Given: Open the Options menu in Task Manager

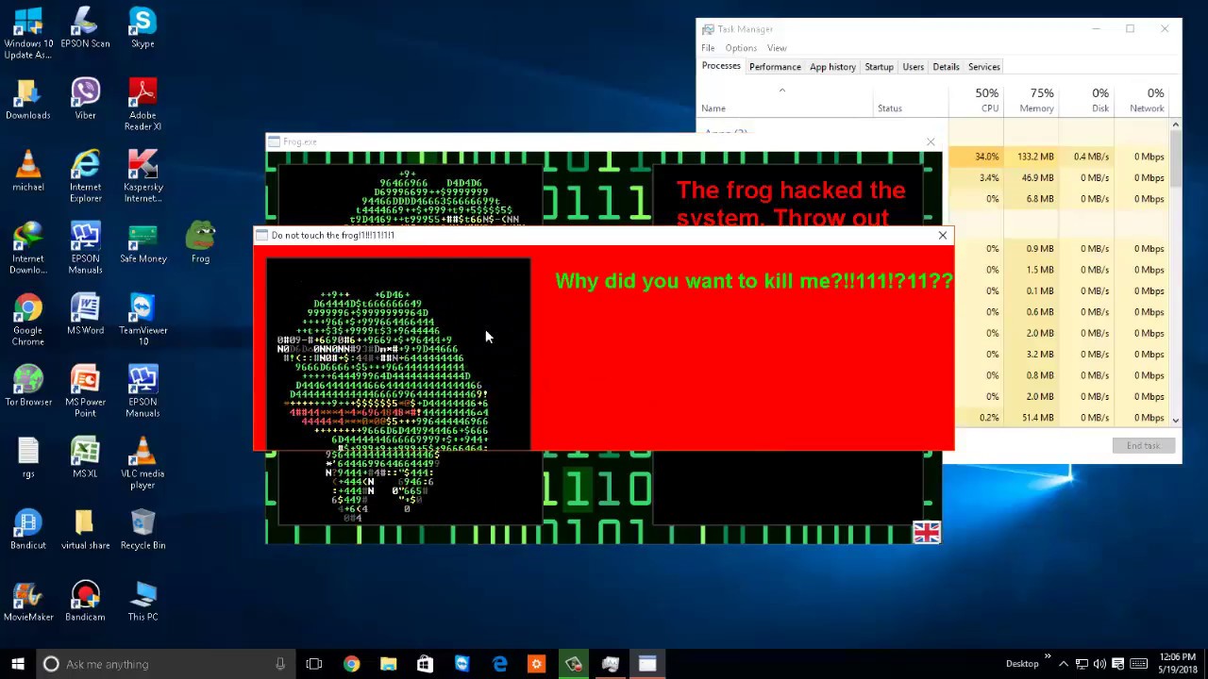Looking at the screenshot, I should (741, 48).
